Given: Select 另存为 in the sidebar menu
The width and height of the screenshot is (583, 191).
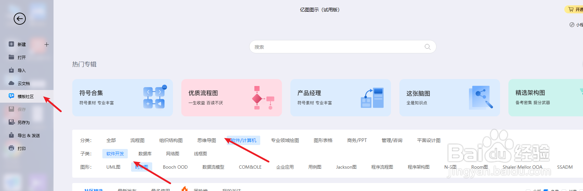Looking at the screenshot, I should point(24,122).
